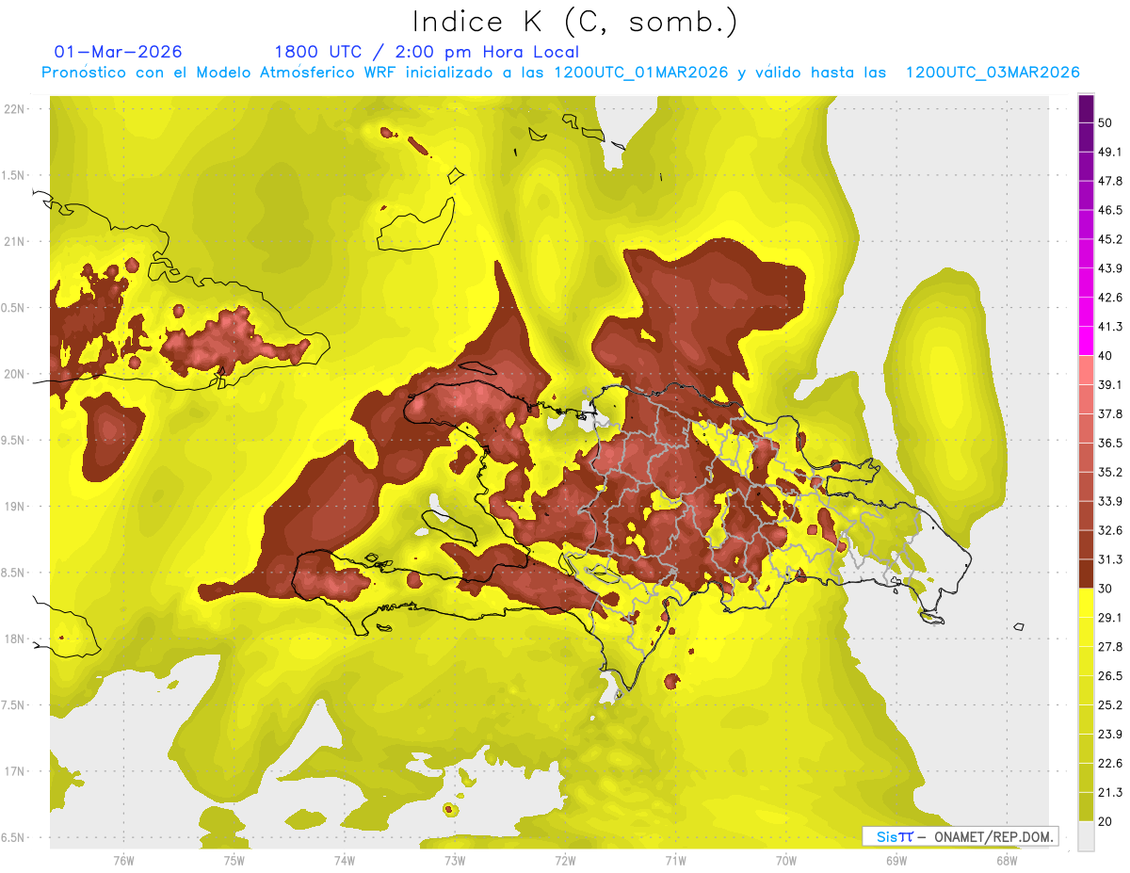The height and width of the screenshot is (873, 1130).
Task: Click the '41.3' color scale label
Action: 1109,327
